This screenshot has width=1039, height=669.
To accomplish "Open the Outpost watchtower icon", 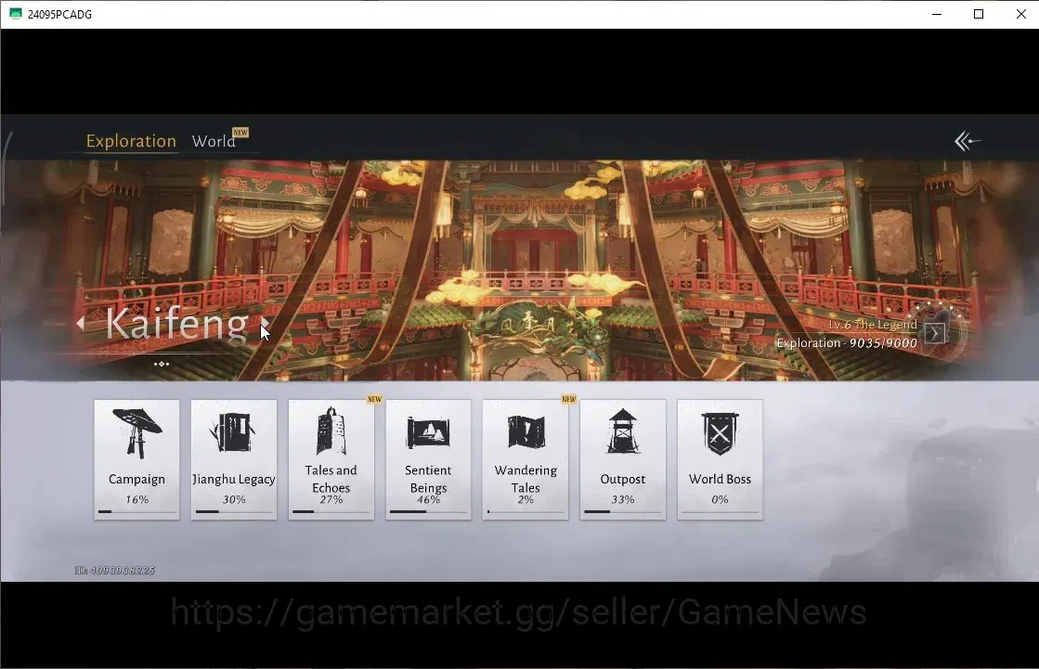I will pos(623,431).
